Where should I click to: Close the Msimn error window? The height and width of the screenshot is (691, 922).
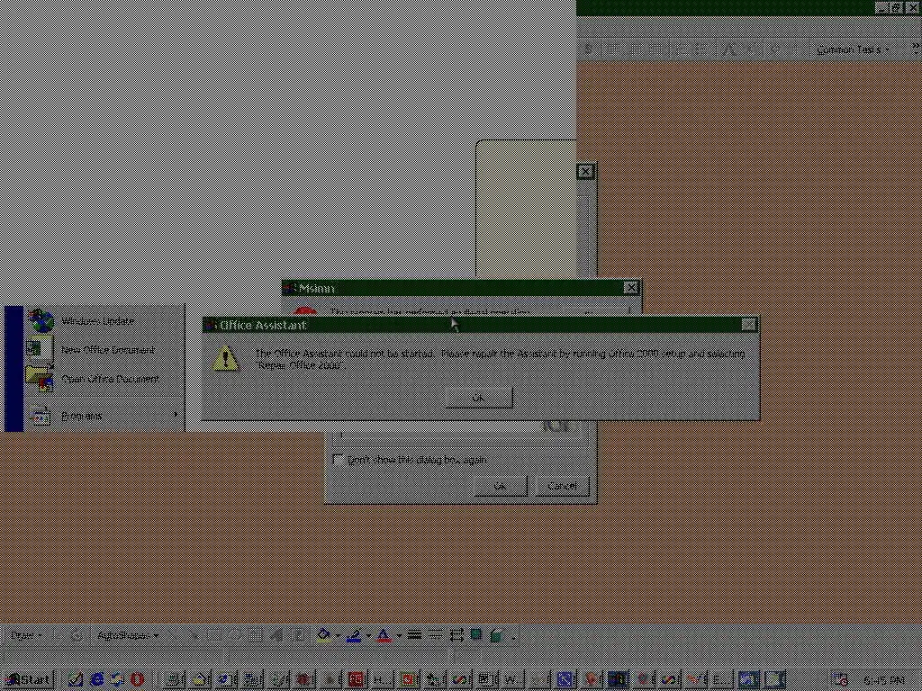tap(630, 287)
